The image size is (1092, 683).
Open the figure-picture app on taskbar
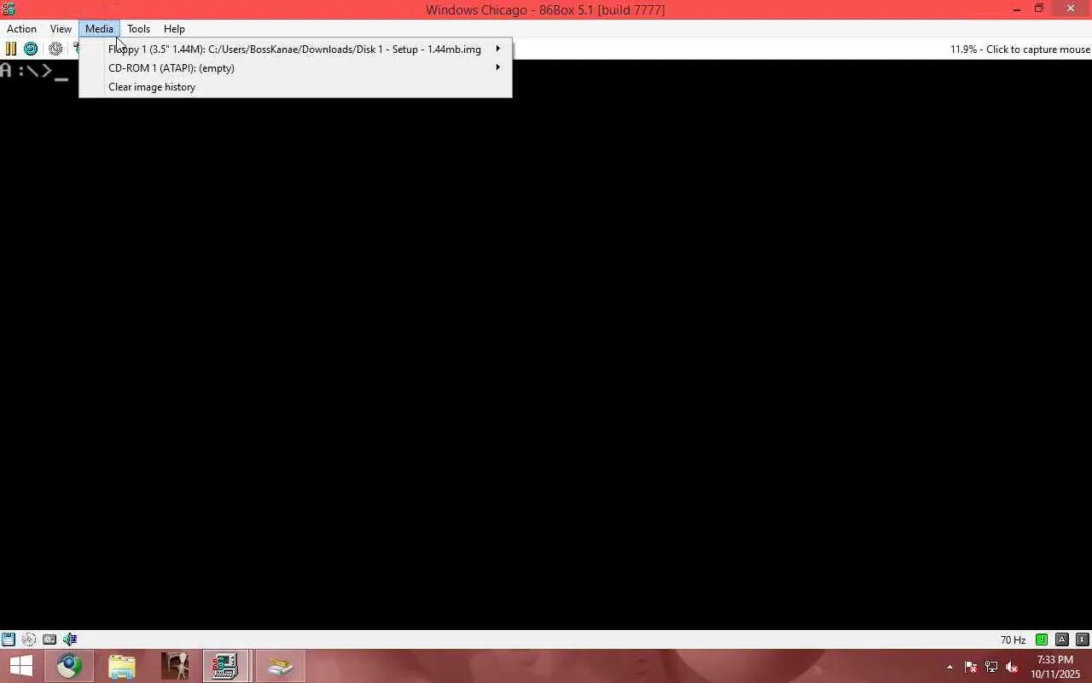(x=175, y=666)
